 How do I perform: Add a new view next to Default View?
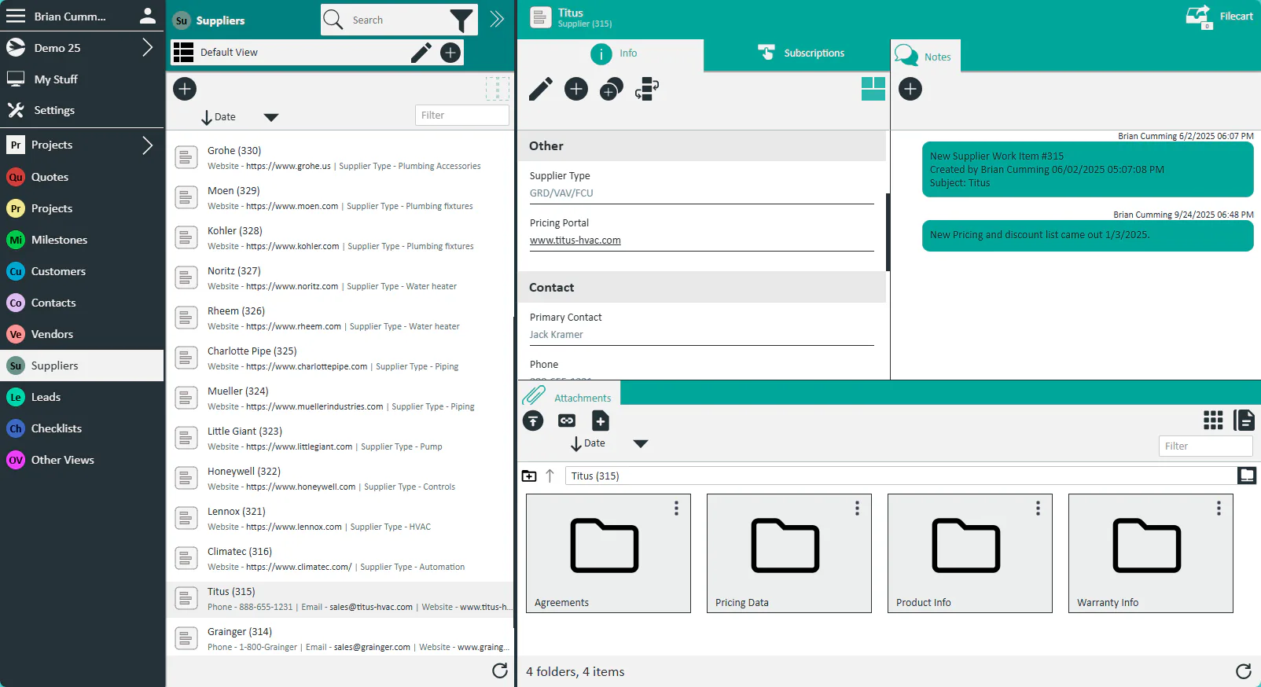point(450,53)
